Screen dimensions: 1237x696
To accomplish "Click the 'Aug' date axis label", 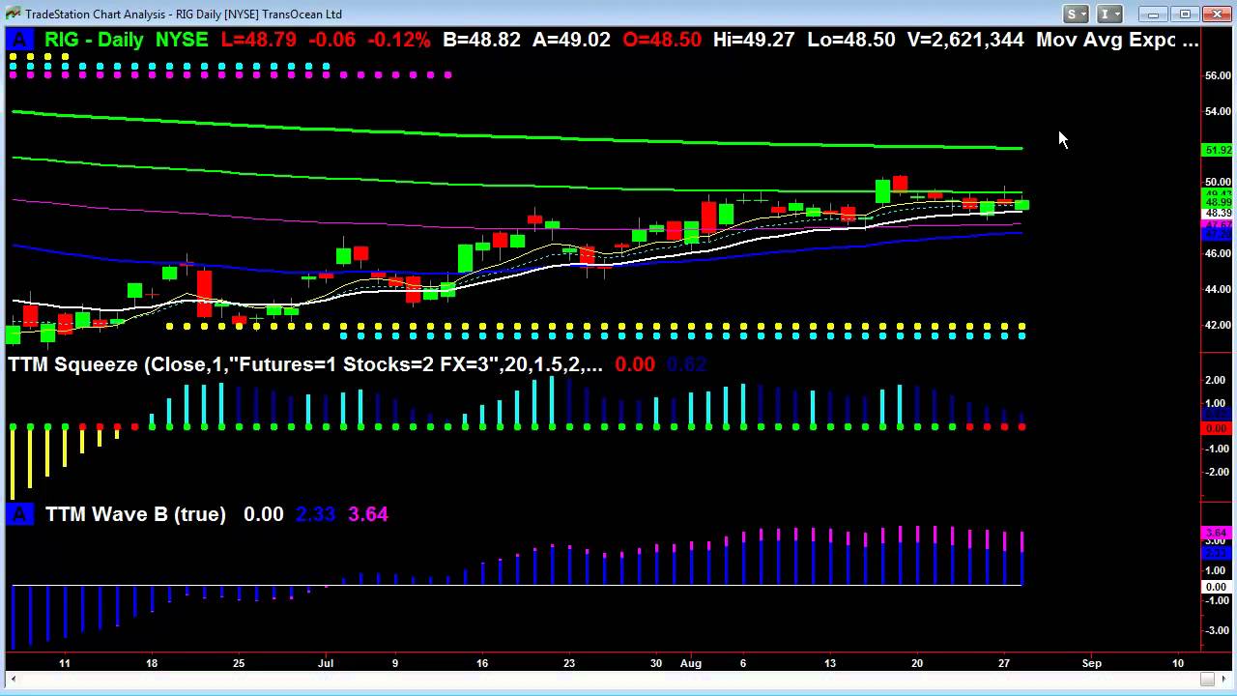I will (690, 663).
